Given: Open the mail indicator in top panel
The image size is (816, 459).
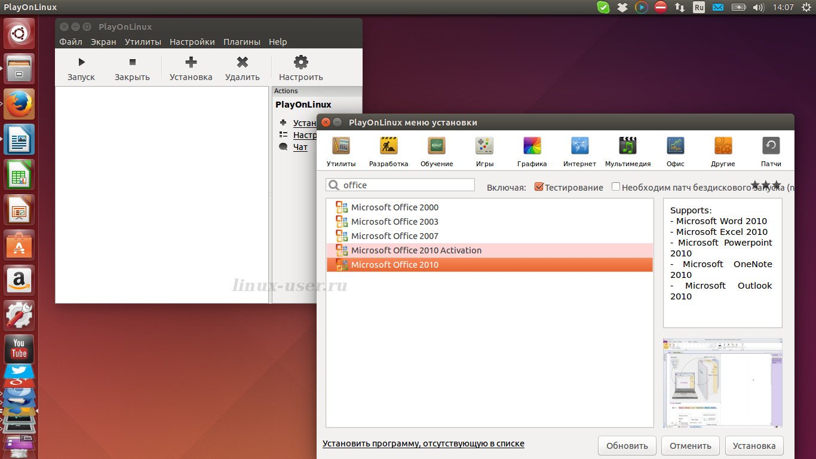Looking at the screenshot, I should (x=718, y=7).
